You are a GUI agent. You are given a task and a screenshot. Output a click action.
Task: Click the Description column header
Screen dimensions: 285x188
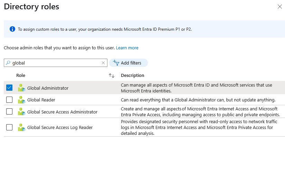[132, 75]
